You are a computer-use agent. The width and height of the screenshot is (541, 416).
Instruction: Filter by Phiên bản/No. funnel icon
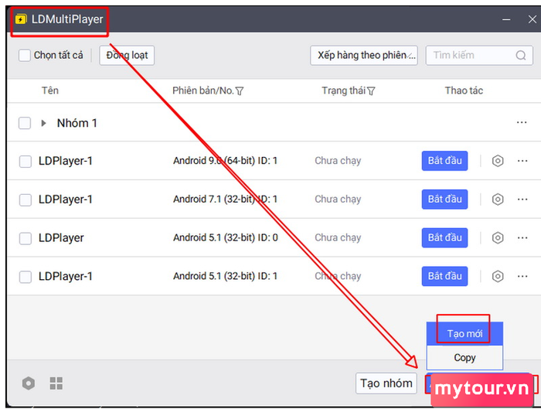pos(240,91)
